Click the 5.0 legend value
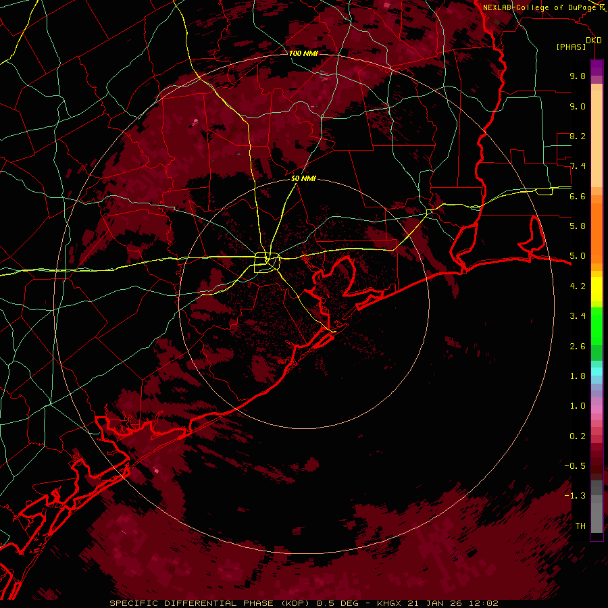The image size is (608, 608). coord(578,256)
